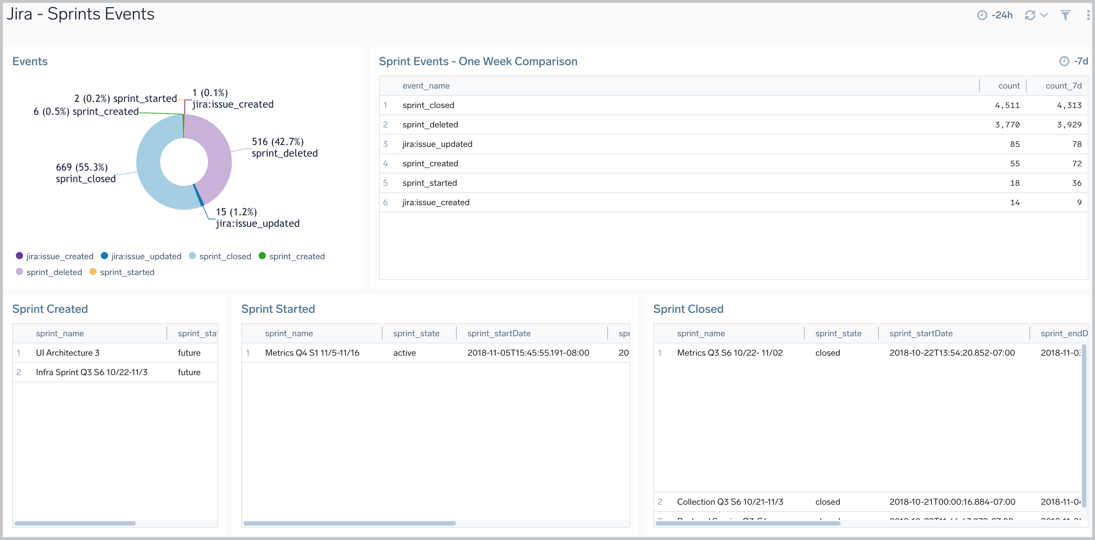1095x540 pixels.
Task: Click Sprint Events - One Week Comparison title
Action: (478, 61)
